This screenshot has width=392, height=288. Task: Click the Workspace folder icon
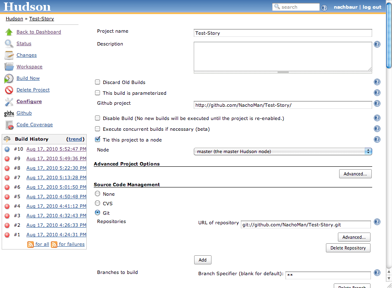(x=9, y=67)
